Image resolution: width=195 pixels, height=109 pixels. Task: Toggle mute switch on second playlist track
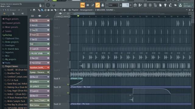pos(68,34)
